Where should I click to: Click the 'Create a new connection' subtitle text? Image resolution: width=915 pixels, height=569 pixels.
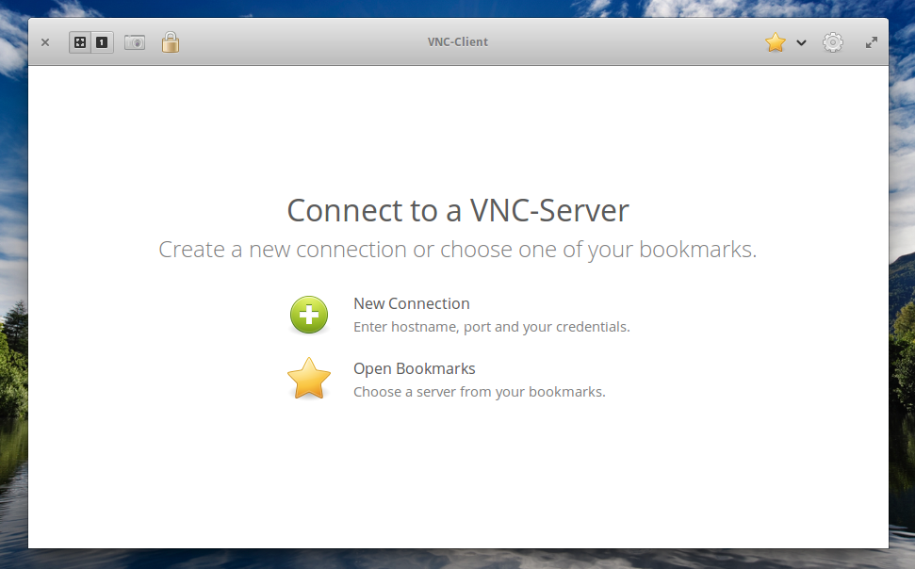coord(457,250)
